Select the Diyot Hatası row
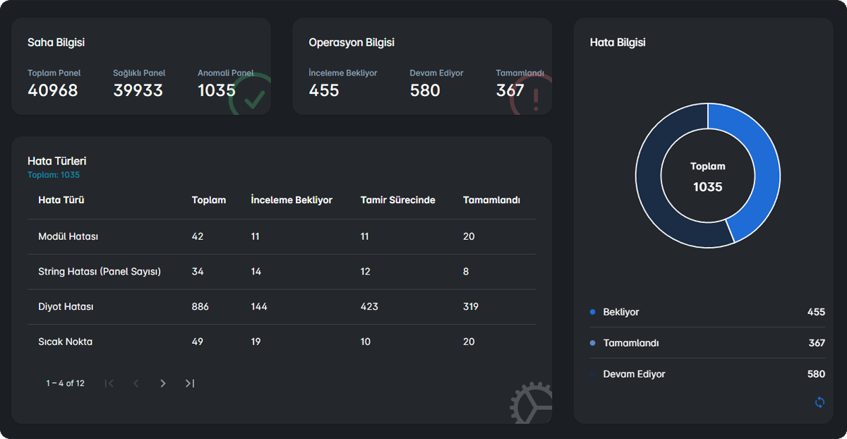Viewport: 847px width, 439px height. pyautogui.click(x=66, y=307)
